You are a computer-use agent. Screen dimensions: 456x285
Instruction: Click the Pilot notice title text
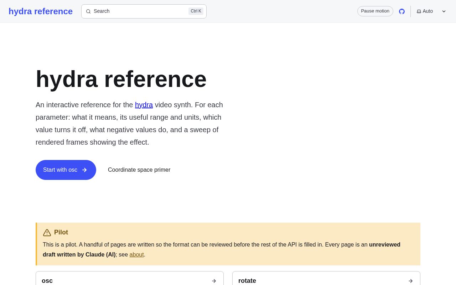(x=61, y=232)
